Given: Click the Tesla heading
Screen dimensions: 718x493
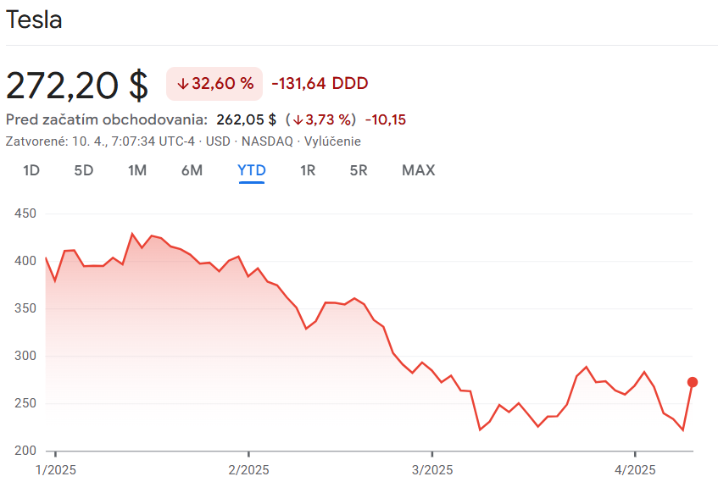Looking at the screenshot, I should 34,20.
